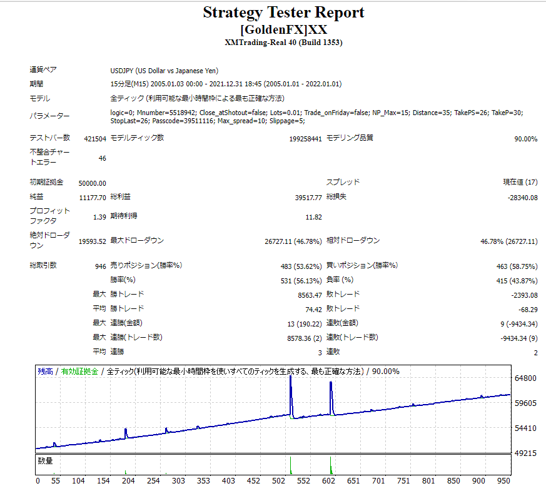Click the 90.00% modelling quality value
Screen dimensions: 546x491
coord(526,139)
